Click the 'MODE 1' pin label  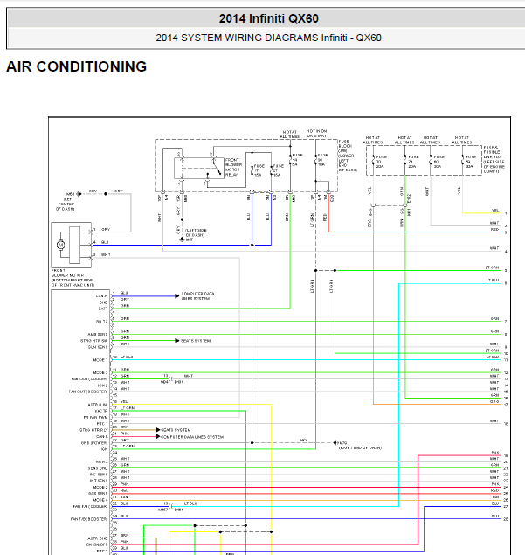(x=100, y=359)
